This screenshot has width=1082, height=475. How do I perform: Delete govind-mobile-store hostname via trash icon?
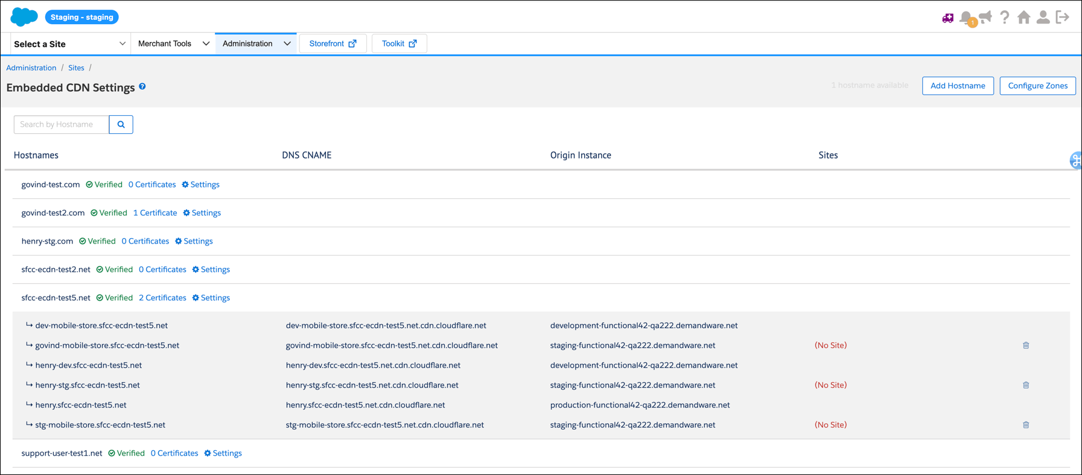[1026, 345]
